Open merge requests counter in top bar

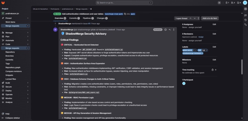tap(233, 3)
